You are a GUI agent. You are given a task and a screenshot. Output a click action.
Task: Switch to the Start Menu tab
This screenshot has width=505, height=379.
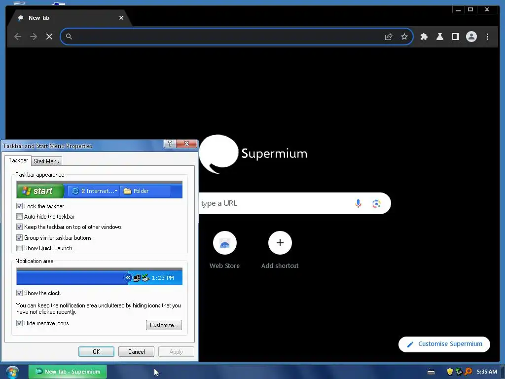tap(46, 161)
